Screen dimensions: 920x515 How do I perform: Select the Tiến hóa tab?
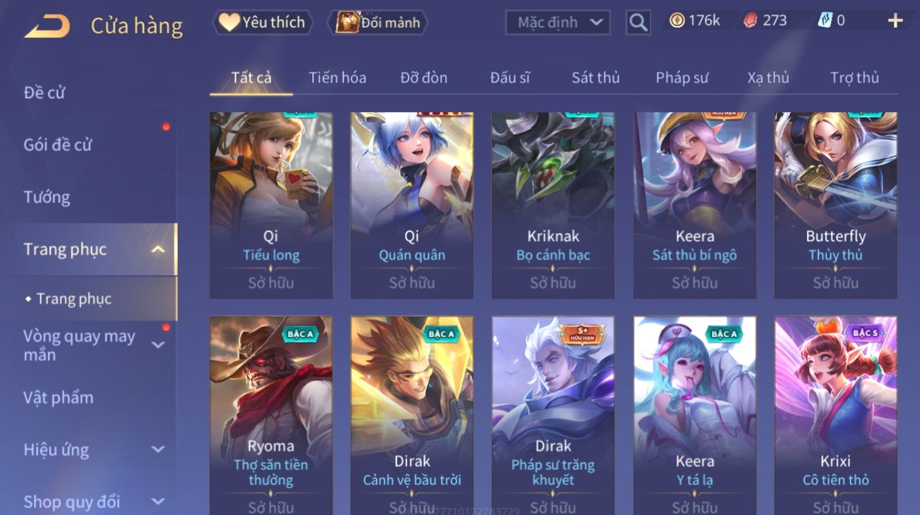337,78
